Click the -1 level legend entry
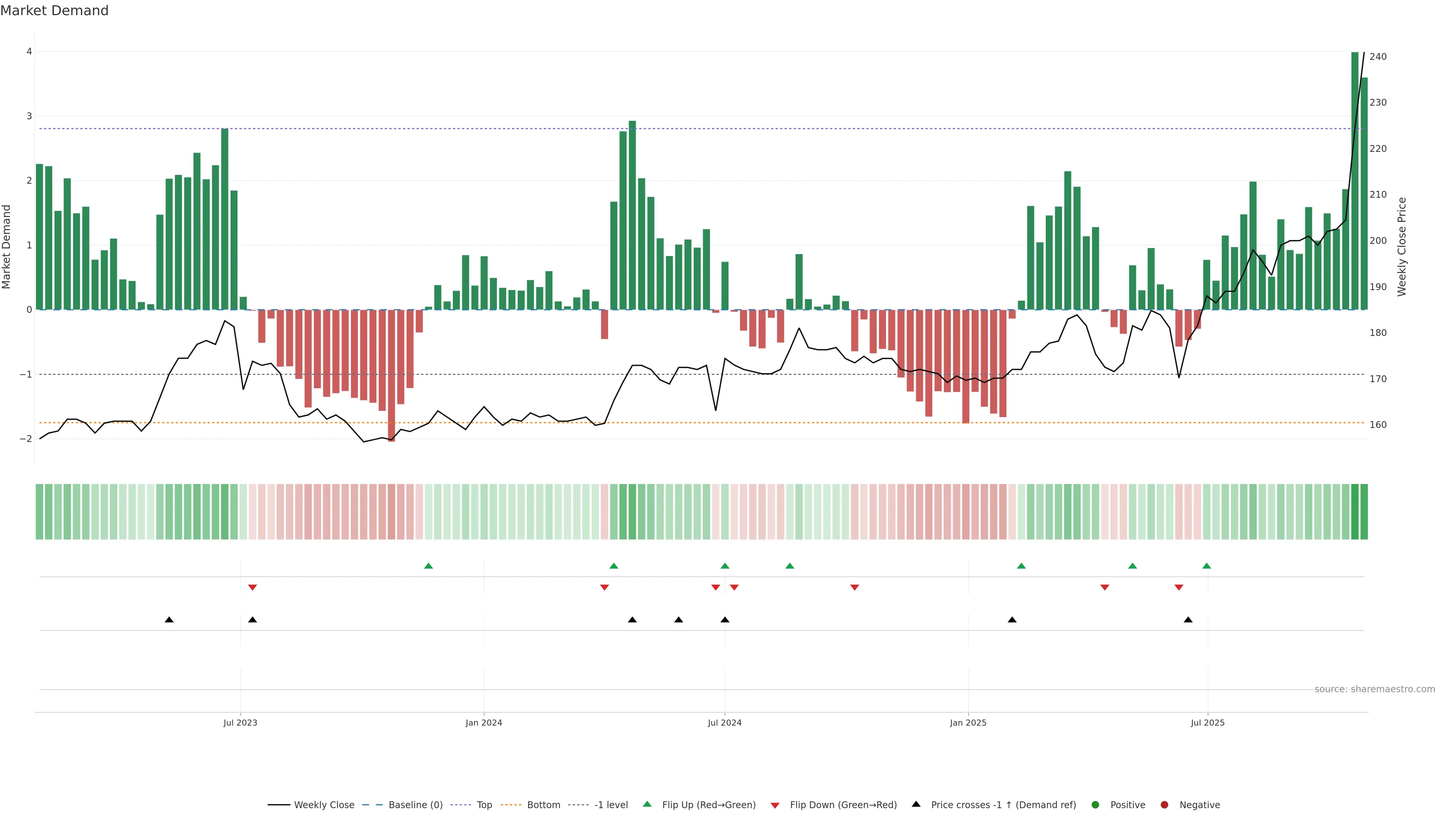The image size is (1454, 818). pos(611,805)
